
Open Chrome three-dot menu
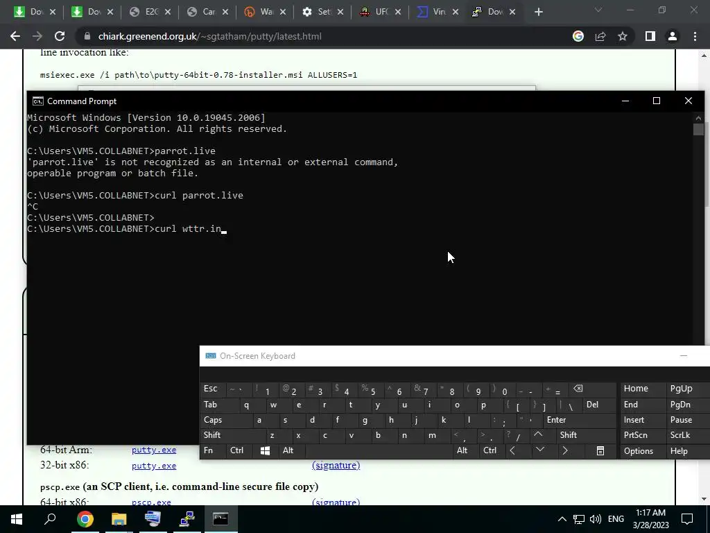pos(695,36)
